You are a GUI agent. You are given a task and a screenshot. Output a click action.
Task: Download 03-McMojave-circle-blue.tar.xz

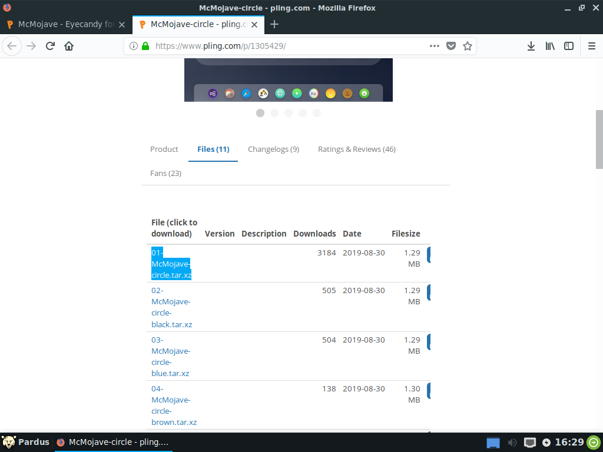[x=171, y=356]
